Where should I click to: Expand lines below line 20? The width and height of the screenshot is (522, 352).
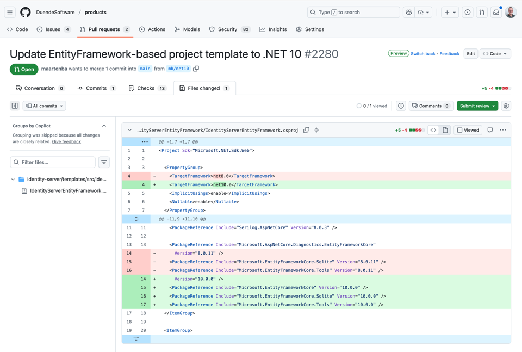pos(136,339)
